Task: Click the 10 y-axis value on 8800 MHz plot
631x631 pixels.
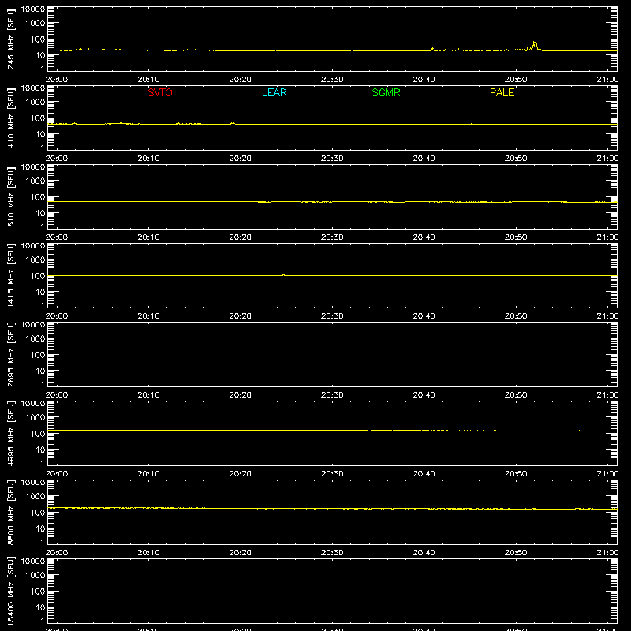Action: coord(40,528)
